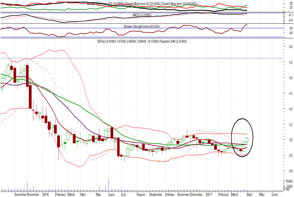Click the ADX 20 axis label
Screen dimensions: 294x197
pos(291,8)
